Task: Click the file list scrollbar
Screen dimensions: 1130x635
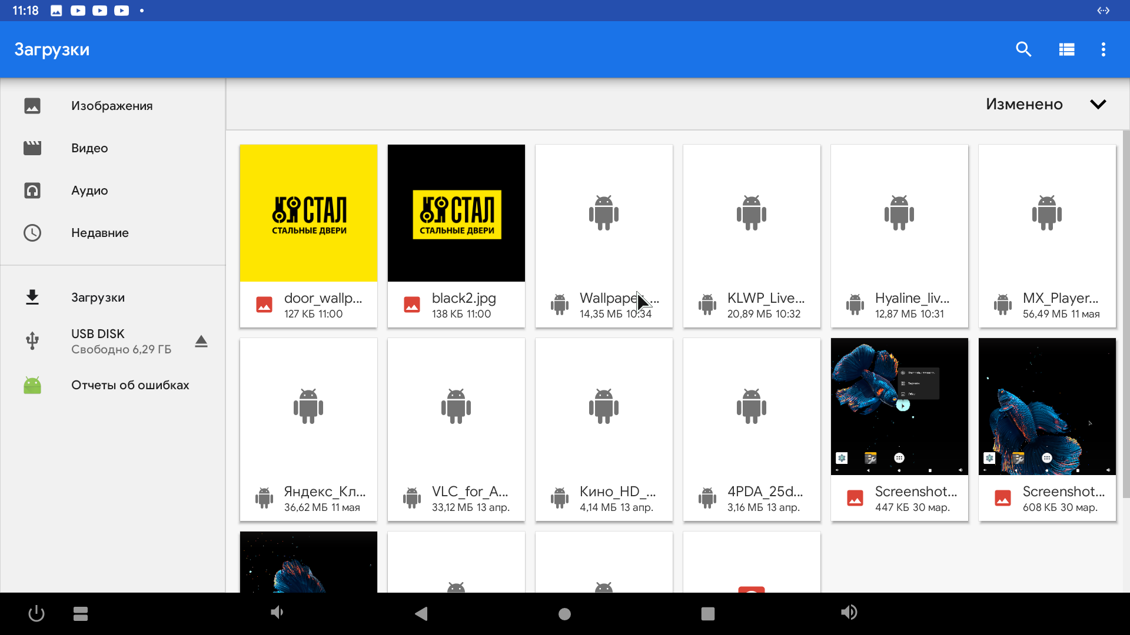Action: tap(1126, 315)
